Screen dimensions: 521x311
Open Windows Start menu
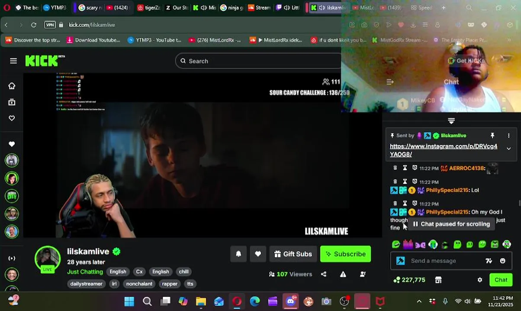[x=129, y=301]
